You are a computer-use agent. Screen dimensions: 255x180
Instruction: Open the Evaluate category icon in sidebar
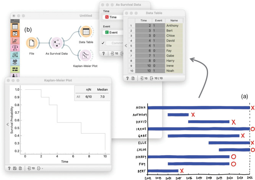(15, 55)
